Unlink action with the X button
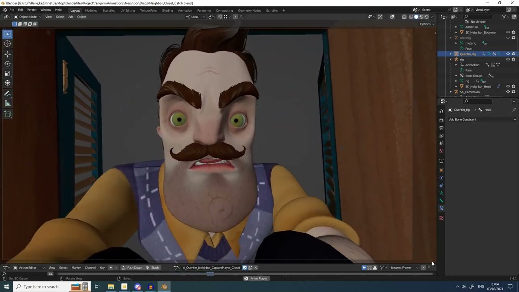This screenshot has width=519, height=292. pos(256,268)
